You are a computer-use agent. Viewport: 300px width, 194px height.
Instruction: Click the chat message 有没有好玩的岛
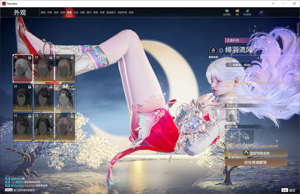(32, 182)
